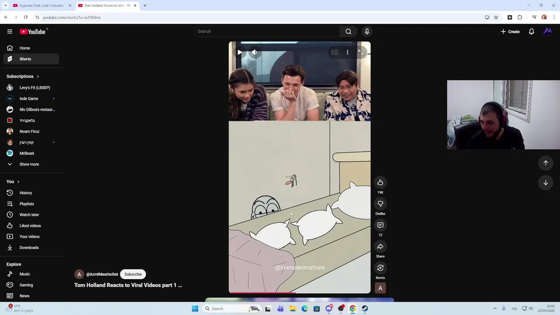Viewport: 560px width, 315px height.
Task: Open the Short's three-dot more menu
Action: (348, 52)
